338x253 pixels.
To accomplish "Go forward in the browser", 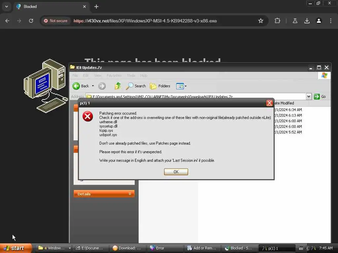I will pyautogui.click(x=19, y=21).
